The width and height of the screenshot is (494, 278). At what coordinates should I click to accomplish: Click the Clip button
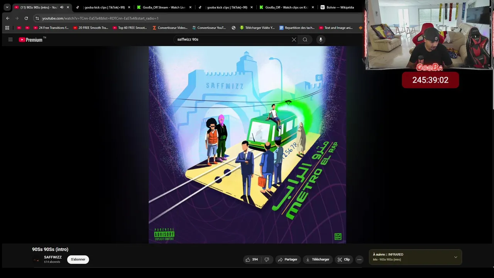pyautogui.click(x=343, y=259)
